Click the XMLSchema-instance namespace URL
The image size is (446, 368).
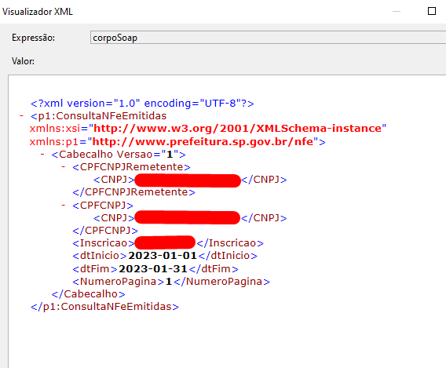237,129
